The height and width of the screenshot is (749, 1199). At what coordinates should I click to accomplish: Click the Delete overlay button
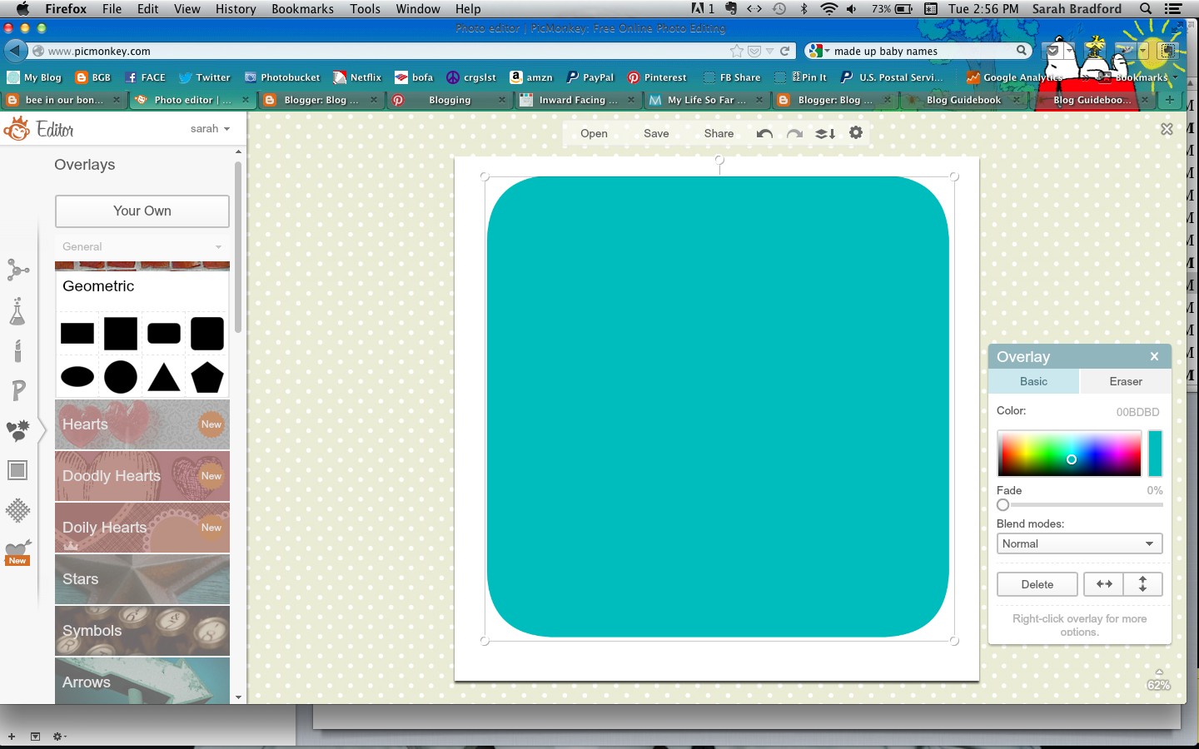tap(1037, 584)
